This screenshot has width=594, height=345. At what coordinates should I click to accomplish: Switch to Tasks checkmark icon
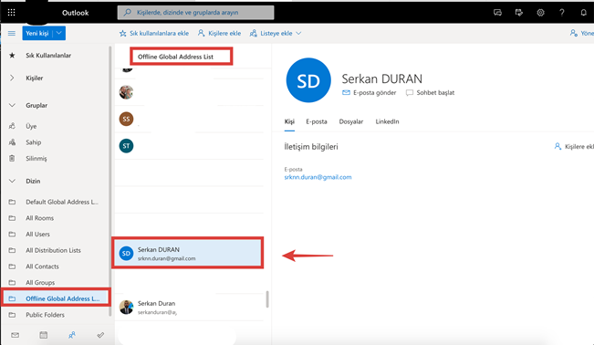coord(100,335)
